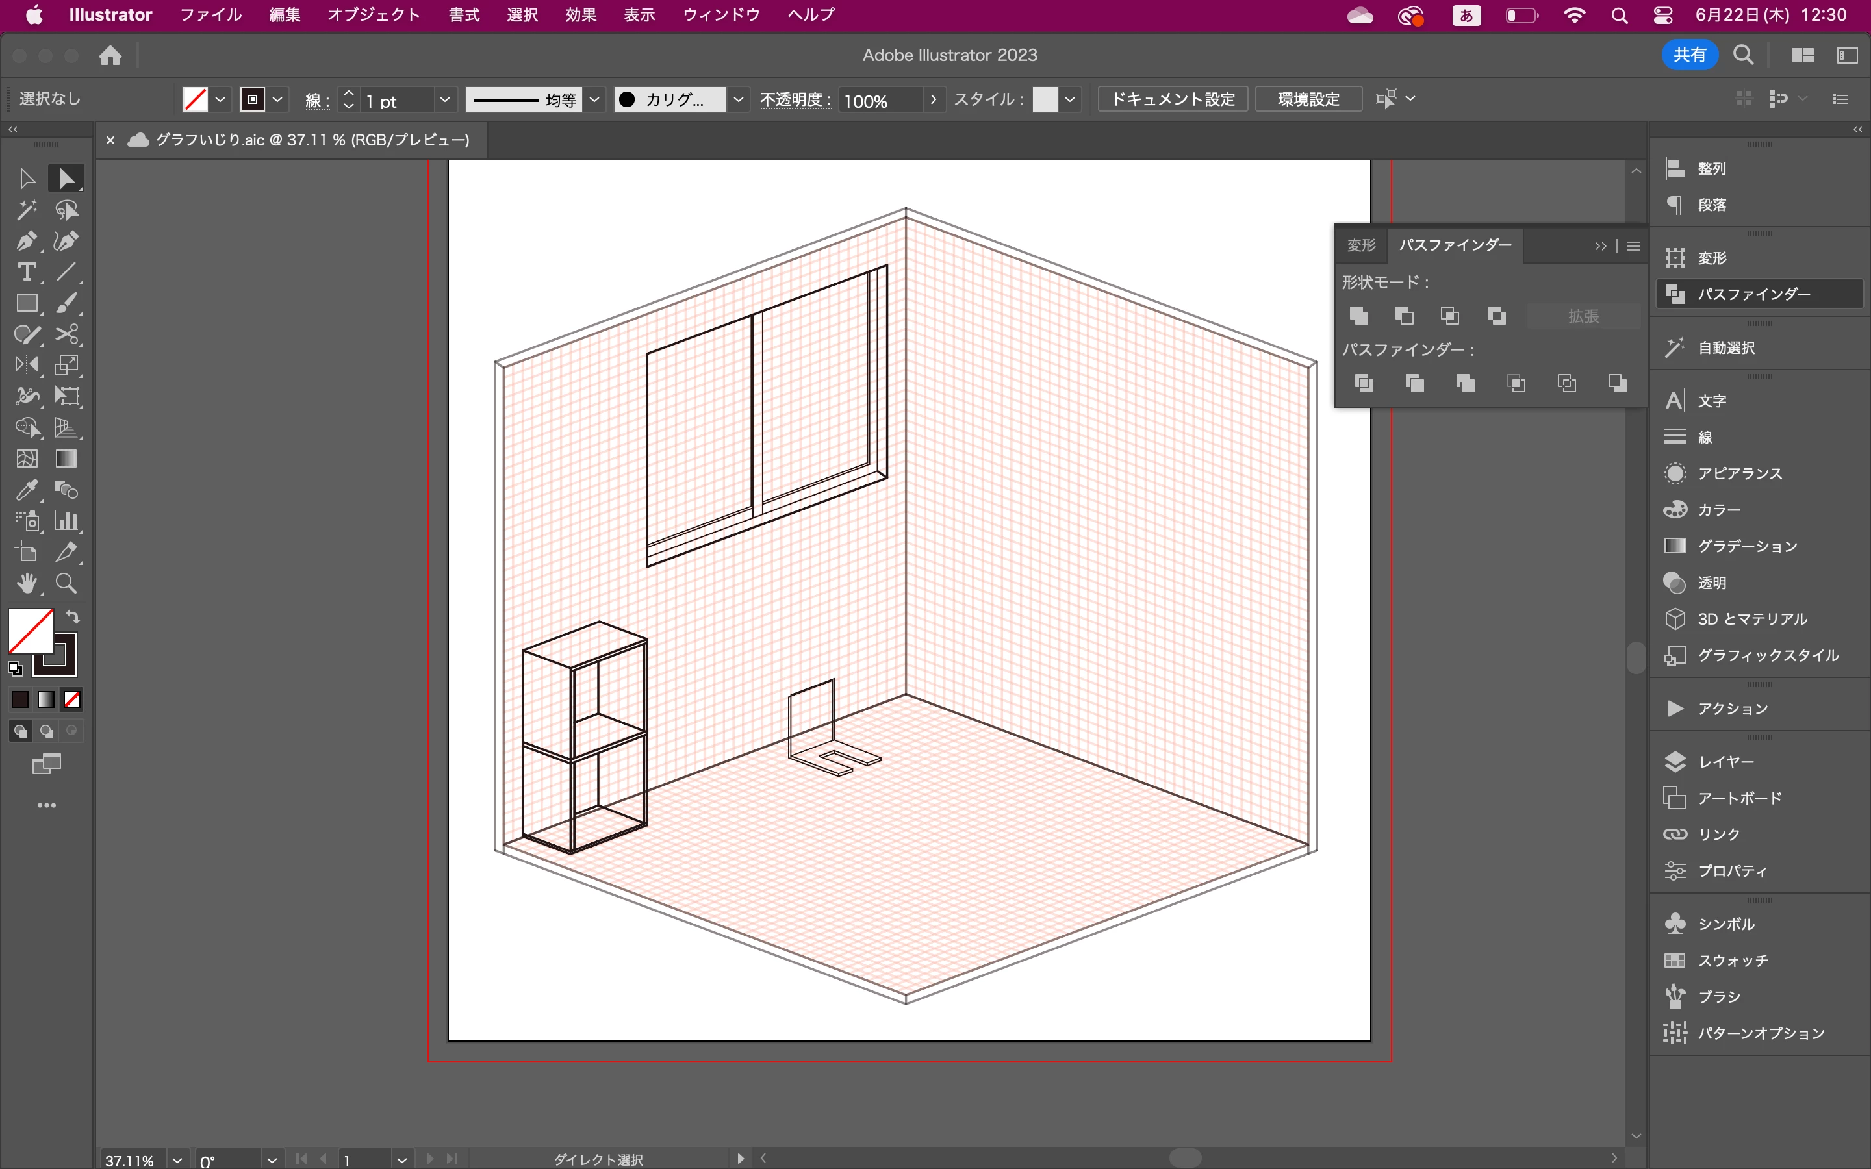Click the ドキュメント設定 button
Image resolution: width=1871 pixels, height=1169 pixels.
pos(1172,99)
